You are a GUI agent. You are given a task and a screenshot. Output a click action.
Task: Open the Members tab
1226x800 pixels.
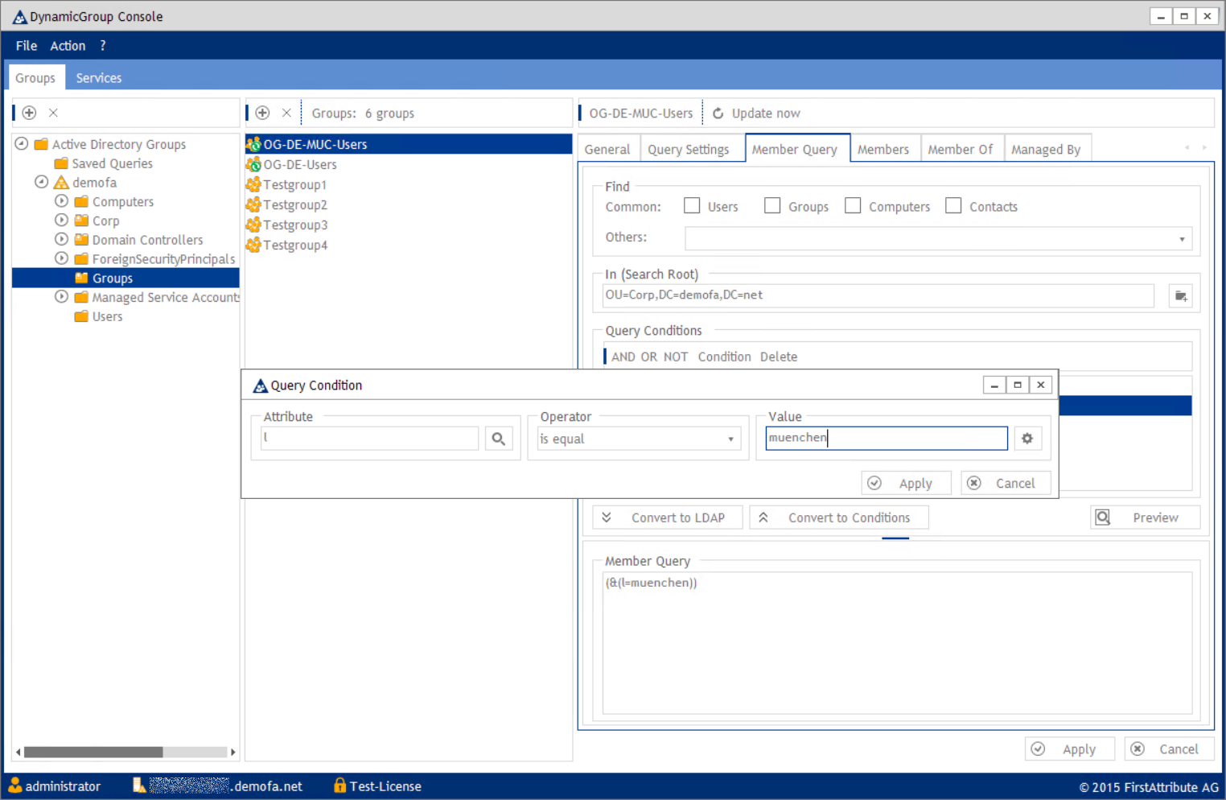pos(883,150)
